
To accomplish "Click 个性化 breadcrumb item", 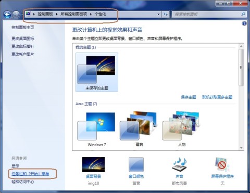I will pyautogui.click(x=100, y=14).
